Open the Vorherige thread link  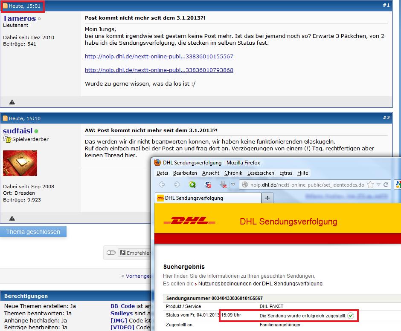pyautogui.click(x=138, y=276)
